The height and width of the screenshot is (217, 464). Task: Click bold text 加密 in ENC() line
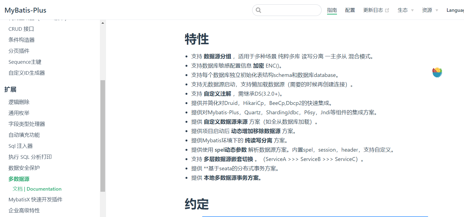click(258, 66)
